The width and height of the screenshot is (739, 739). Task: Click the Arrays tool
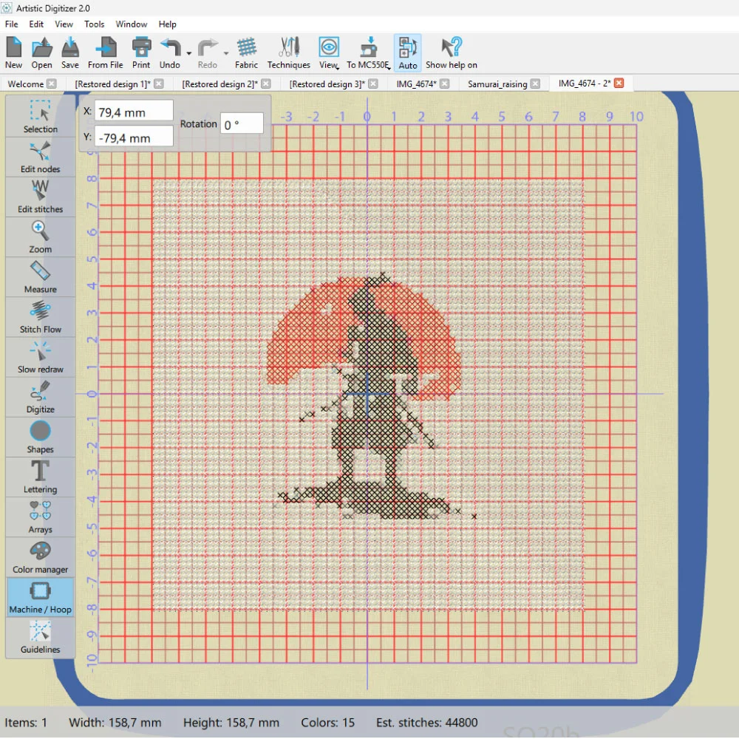pyautogui.click(x=40, y=517)
